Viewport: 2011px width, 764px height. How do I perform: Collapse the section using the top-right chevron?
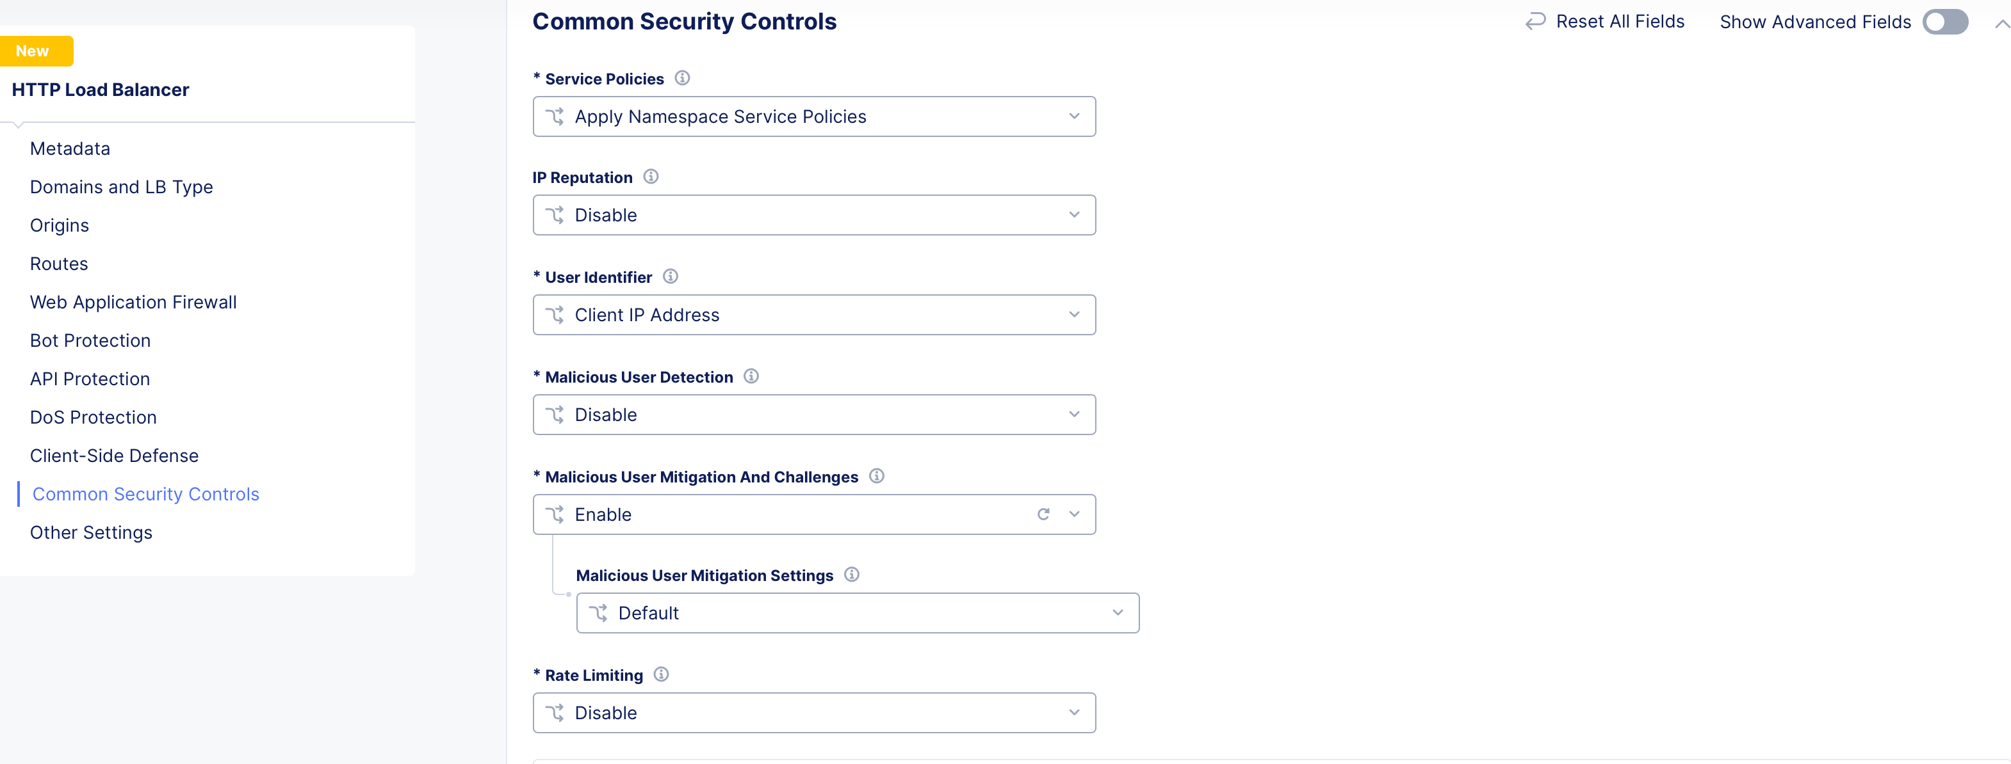(1998, 22)
